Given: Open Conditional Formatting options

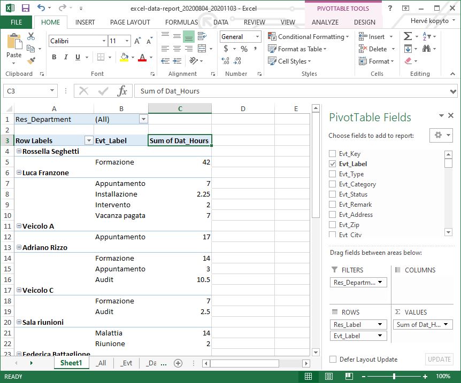Looking at the screenshot, I should [x=309, y=37].
